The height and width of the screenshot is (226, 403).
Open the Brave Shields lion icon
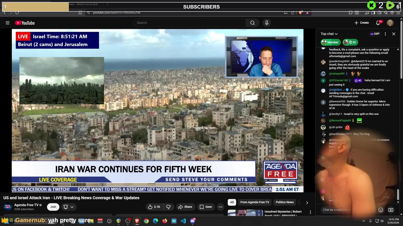pyautogui.click(x=300, y=13)
